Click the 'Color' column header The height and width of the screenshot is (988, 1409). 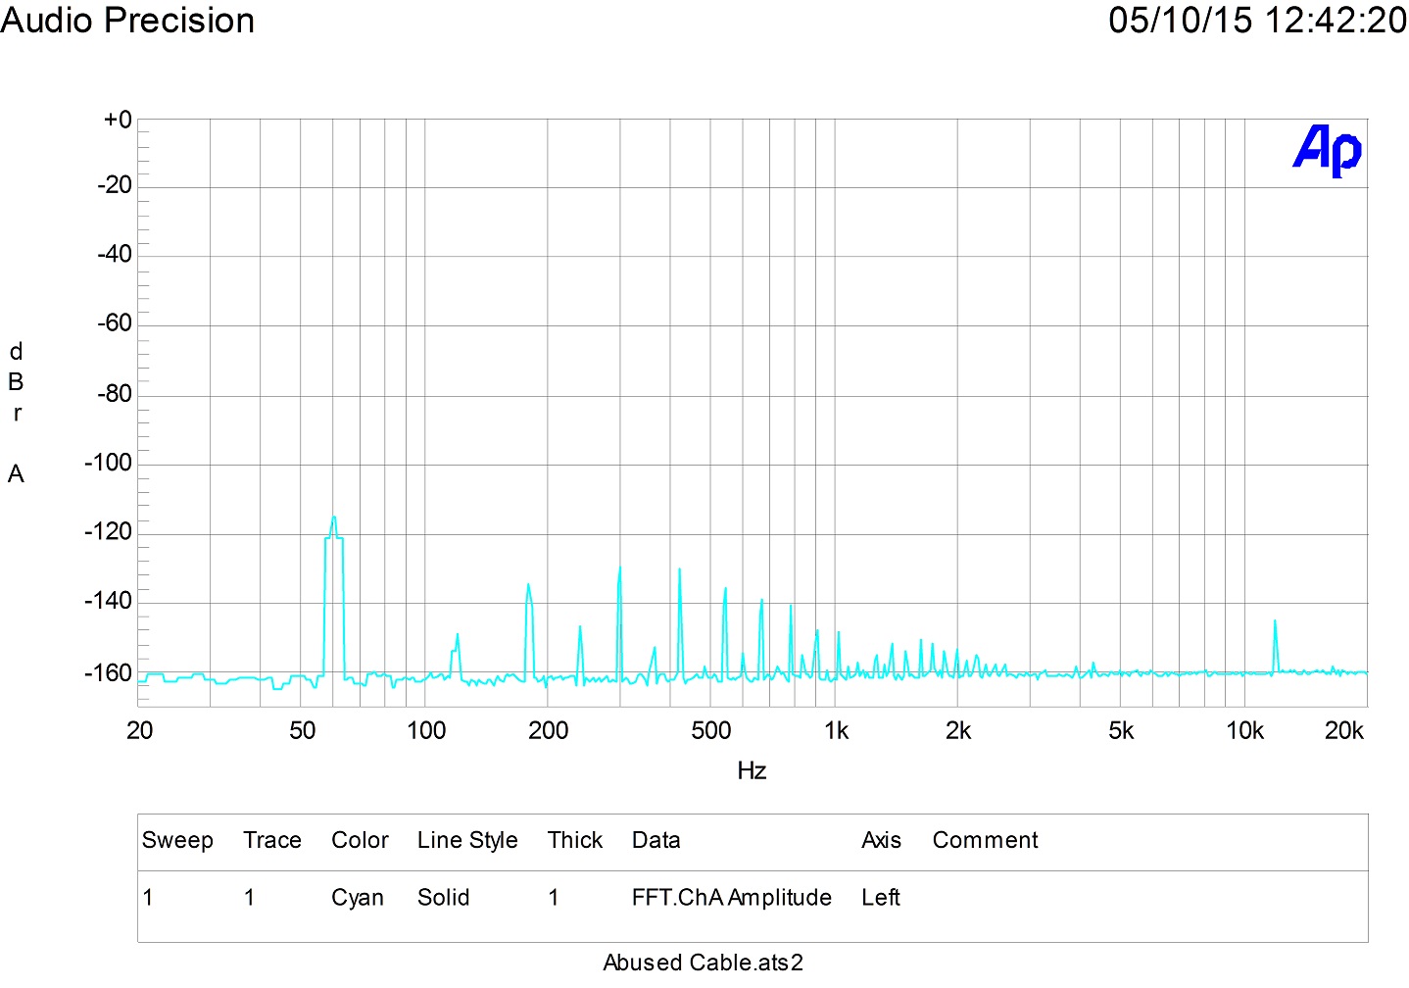point(360,841)
